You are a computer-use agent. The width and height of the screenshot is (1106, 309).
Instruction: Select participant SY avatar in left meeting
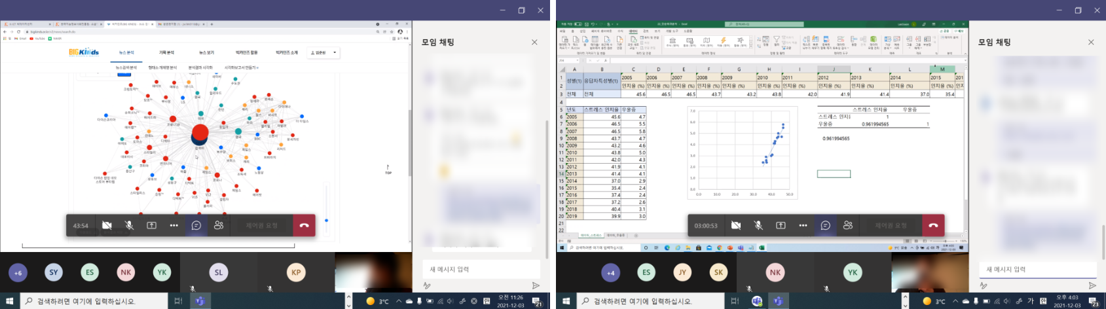coord(54,272)
